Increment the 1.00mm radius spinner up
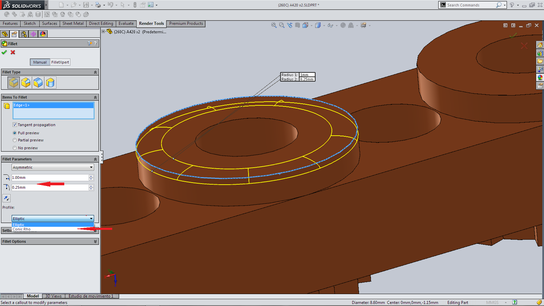544x306 pixels. point(91,176)
